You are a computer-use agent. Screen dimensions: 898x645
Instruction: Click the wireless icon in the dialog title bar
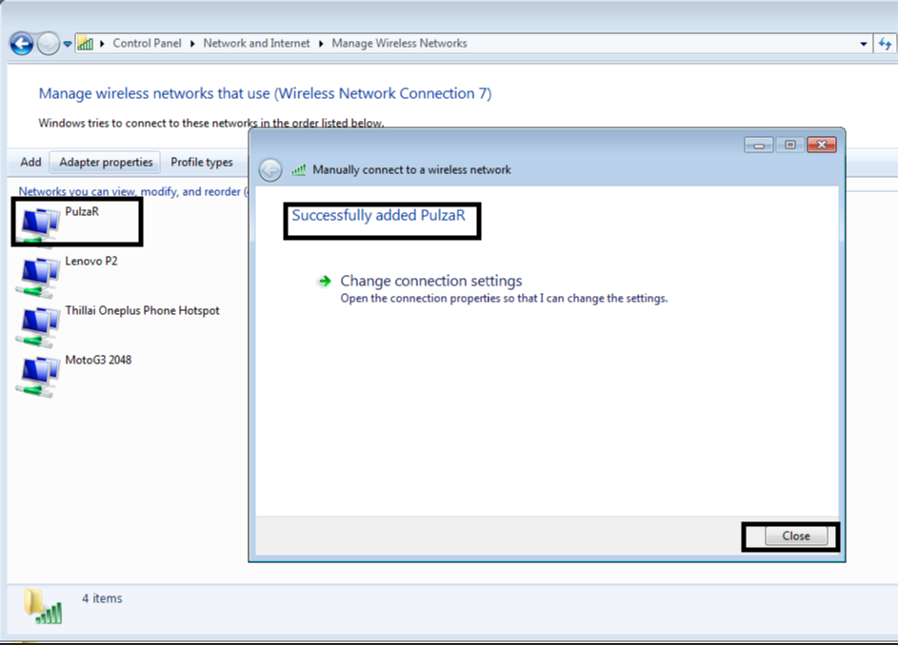click(x=298, y=169)
